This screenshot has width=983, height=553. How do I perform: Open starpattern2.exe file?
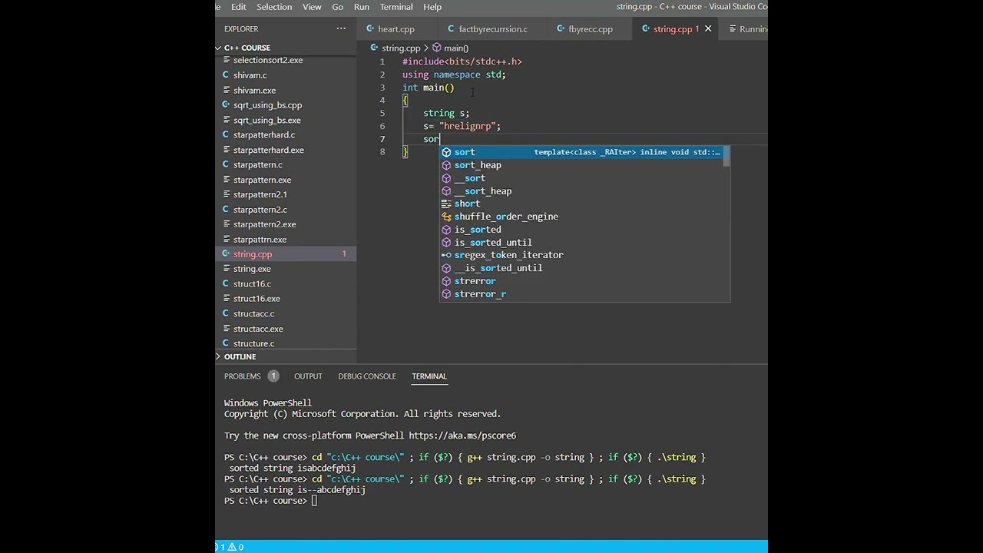(264, 224)
